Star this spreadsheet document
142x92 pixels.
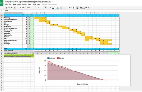pos(52,2)
